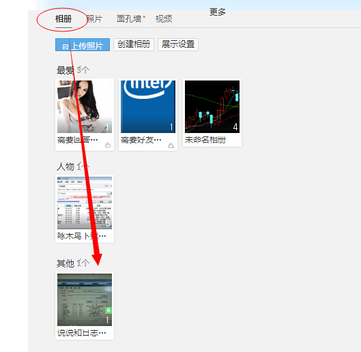Image resolution: width=361 pixels, height=352 pixels.
Task: Open 展示设置 display settings
Action: (178, 44)
